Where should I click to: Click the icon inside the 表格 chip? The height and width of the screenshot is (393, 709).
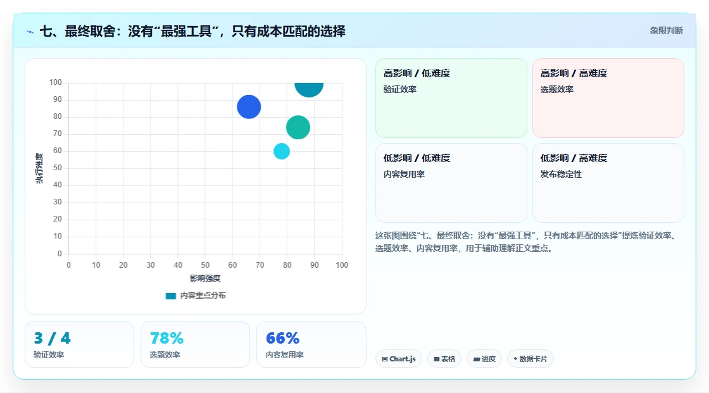click(x=437, y=359)
